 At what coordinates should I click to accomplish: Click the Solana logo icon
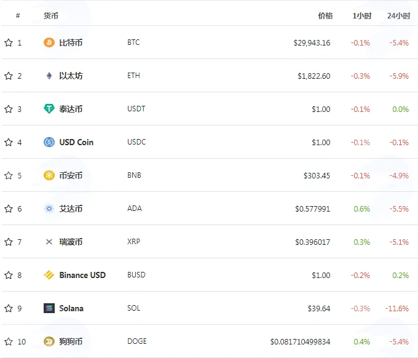49,308
